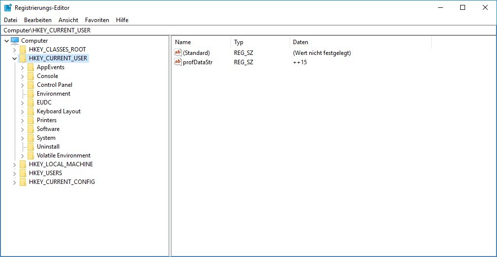Expand the Printers subkey
This screenshot has width=497, height=257.
[22, 121]
